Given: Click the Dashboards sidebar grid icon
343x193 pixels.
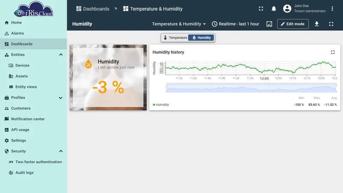Looking at the screenshot, I should click(6, 44).
